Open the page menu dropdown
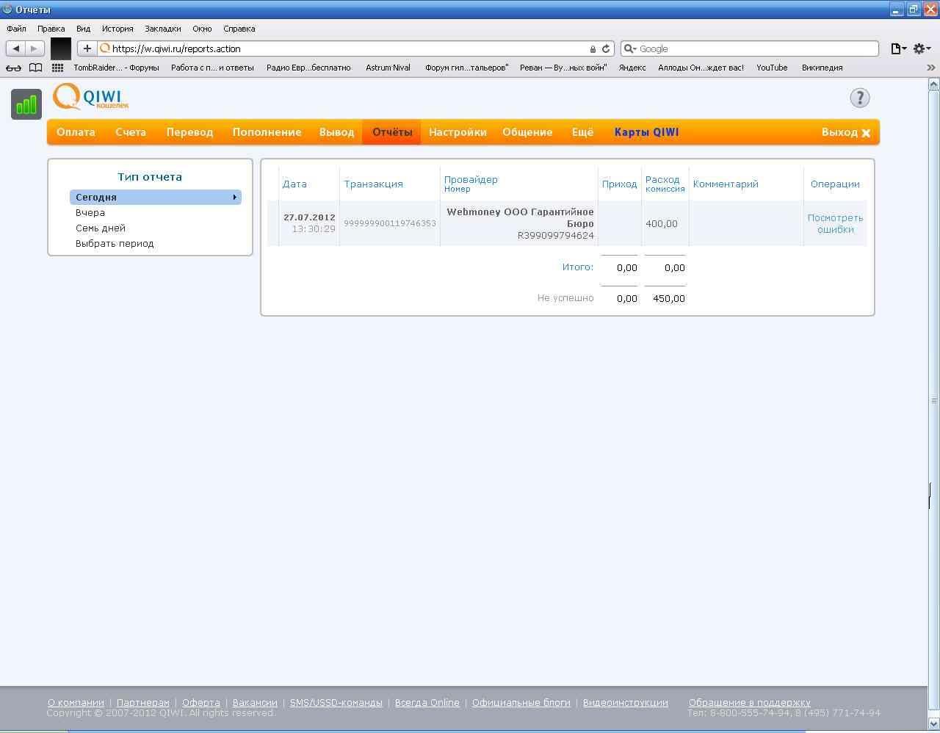Screen dimensions: 940x733 898,48
